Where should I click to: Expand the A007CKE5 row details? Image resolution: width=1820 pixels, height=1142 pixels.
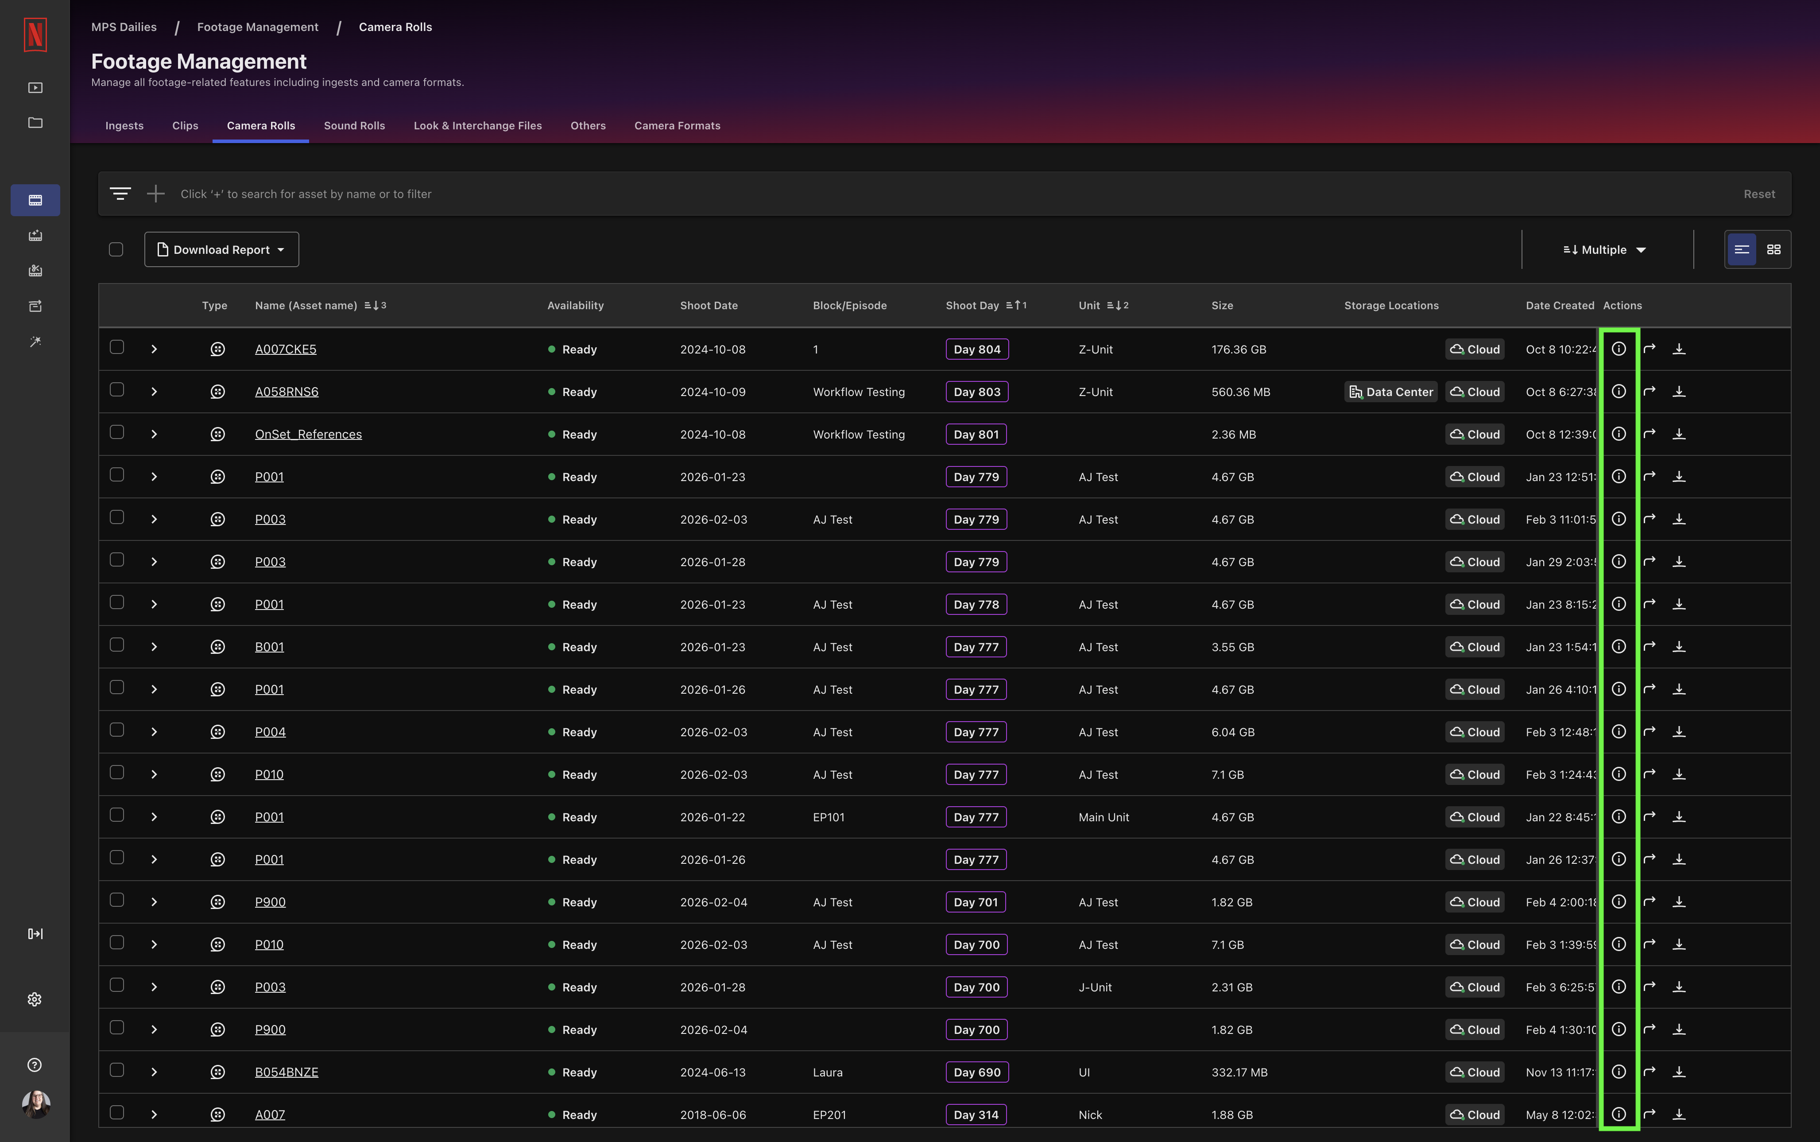click(154, 348)
